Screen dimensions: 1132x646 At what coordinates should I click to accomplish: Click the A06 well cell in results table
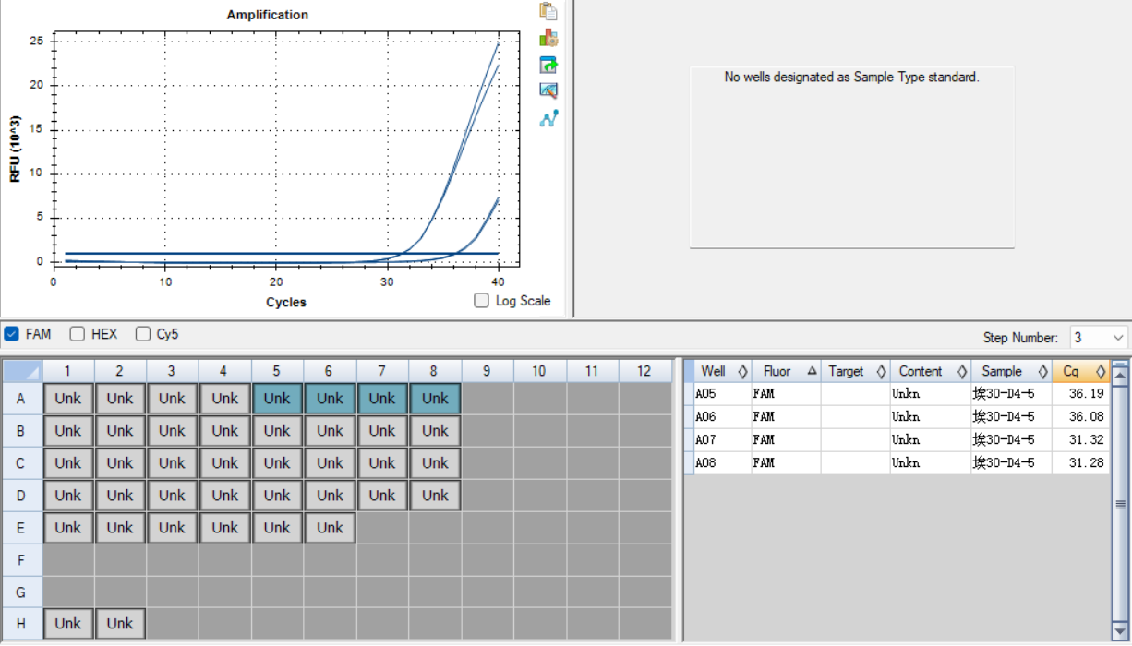point(722,416)
